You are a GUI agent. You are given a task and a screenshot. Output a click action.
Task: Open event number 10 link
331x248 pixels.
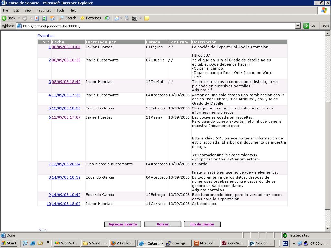(x=49, y=204)
